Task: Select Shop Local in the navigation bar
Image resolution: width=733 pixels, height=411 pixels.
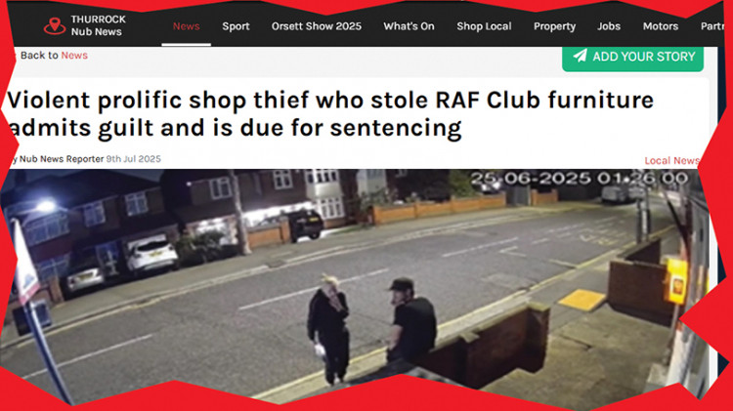Action: point(484,26)
